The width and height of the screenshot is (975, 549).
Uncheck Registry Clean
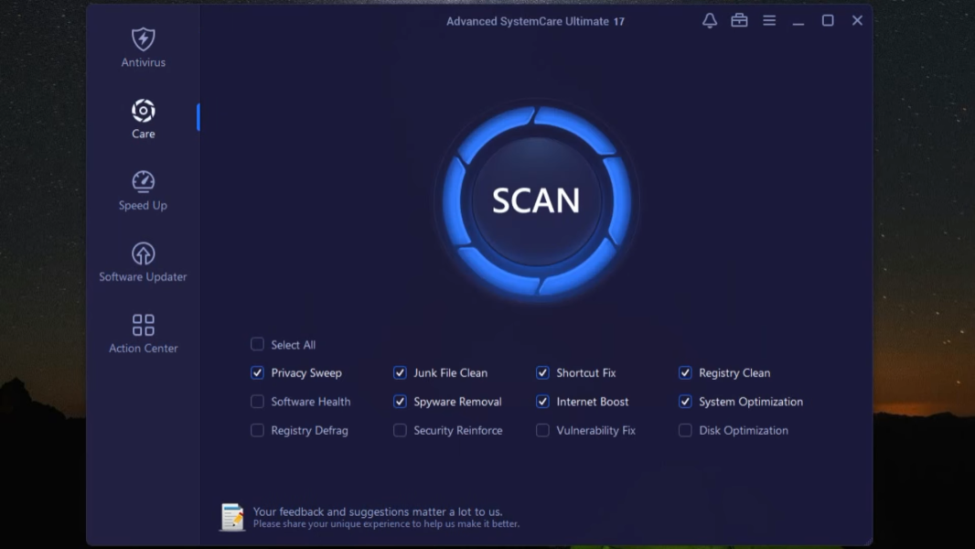point(685,372)
